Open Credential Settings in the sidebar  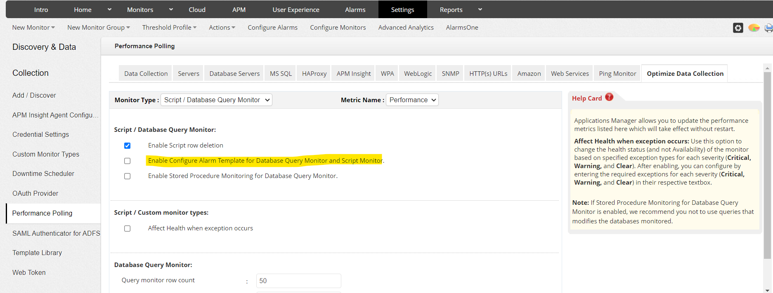click(40, 134)
